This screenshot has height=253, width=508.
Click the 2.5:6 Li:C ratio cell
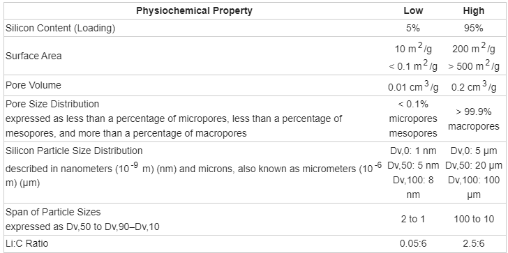pyautogui.click(x=474, y=244)
